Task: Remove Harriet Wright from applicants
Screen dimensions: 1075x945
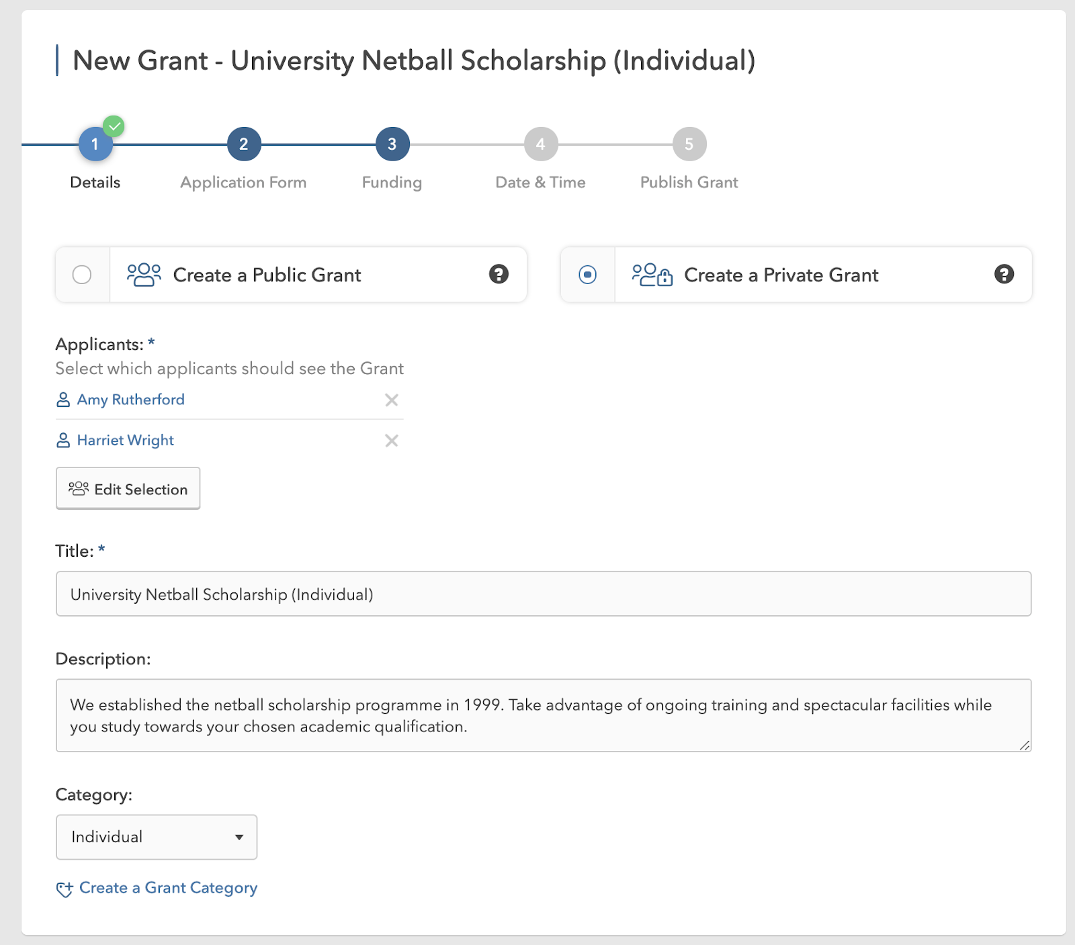Action: click(x=391, y=441)
